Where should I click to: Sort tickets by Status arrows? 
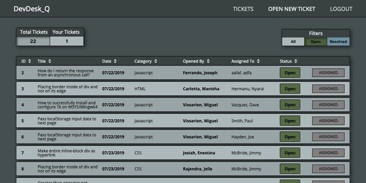coord(296,61)
